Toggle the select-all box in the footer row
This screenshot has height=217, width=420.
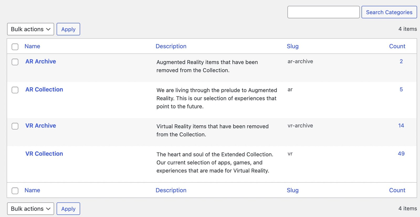15,191
